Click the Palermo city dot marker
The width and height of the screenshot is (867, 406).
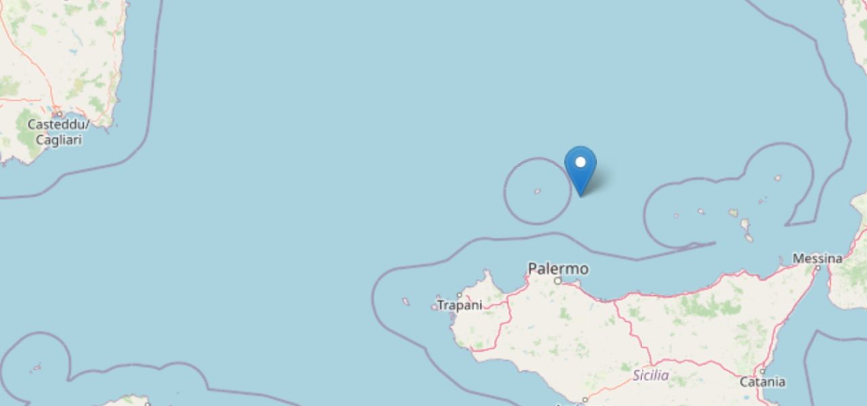click(558, 280)
